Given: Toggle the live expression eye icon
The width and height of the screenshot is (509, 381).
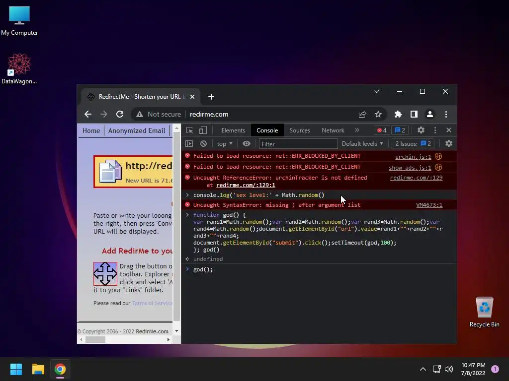Looking at the screenshot, I should click(247, 143).
